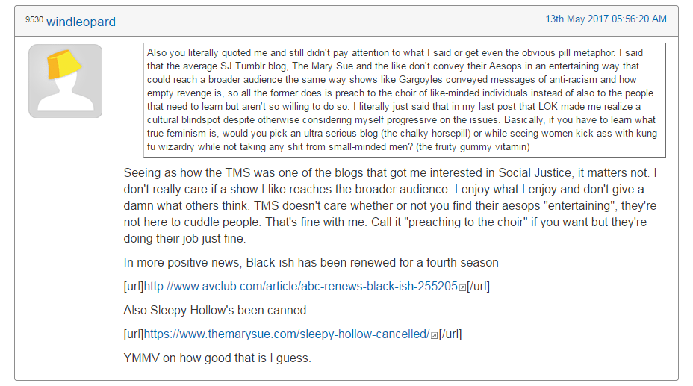Open themarysue.com Sleepy Hollow cancelled link

click(287, 334)
